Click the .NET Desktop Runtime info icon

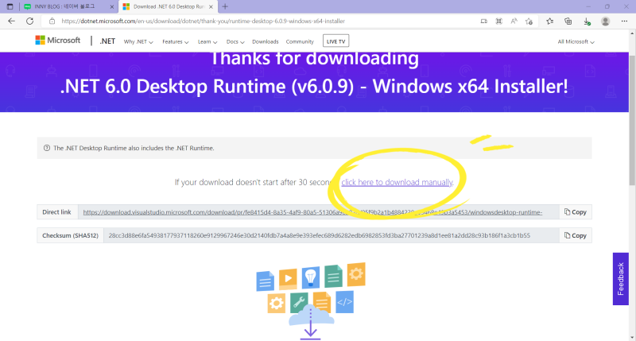click(47, 148)
